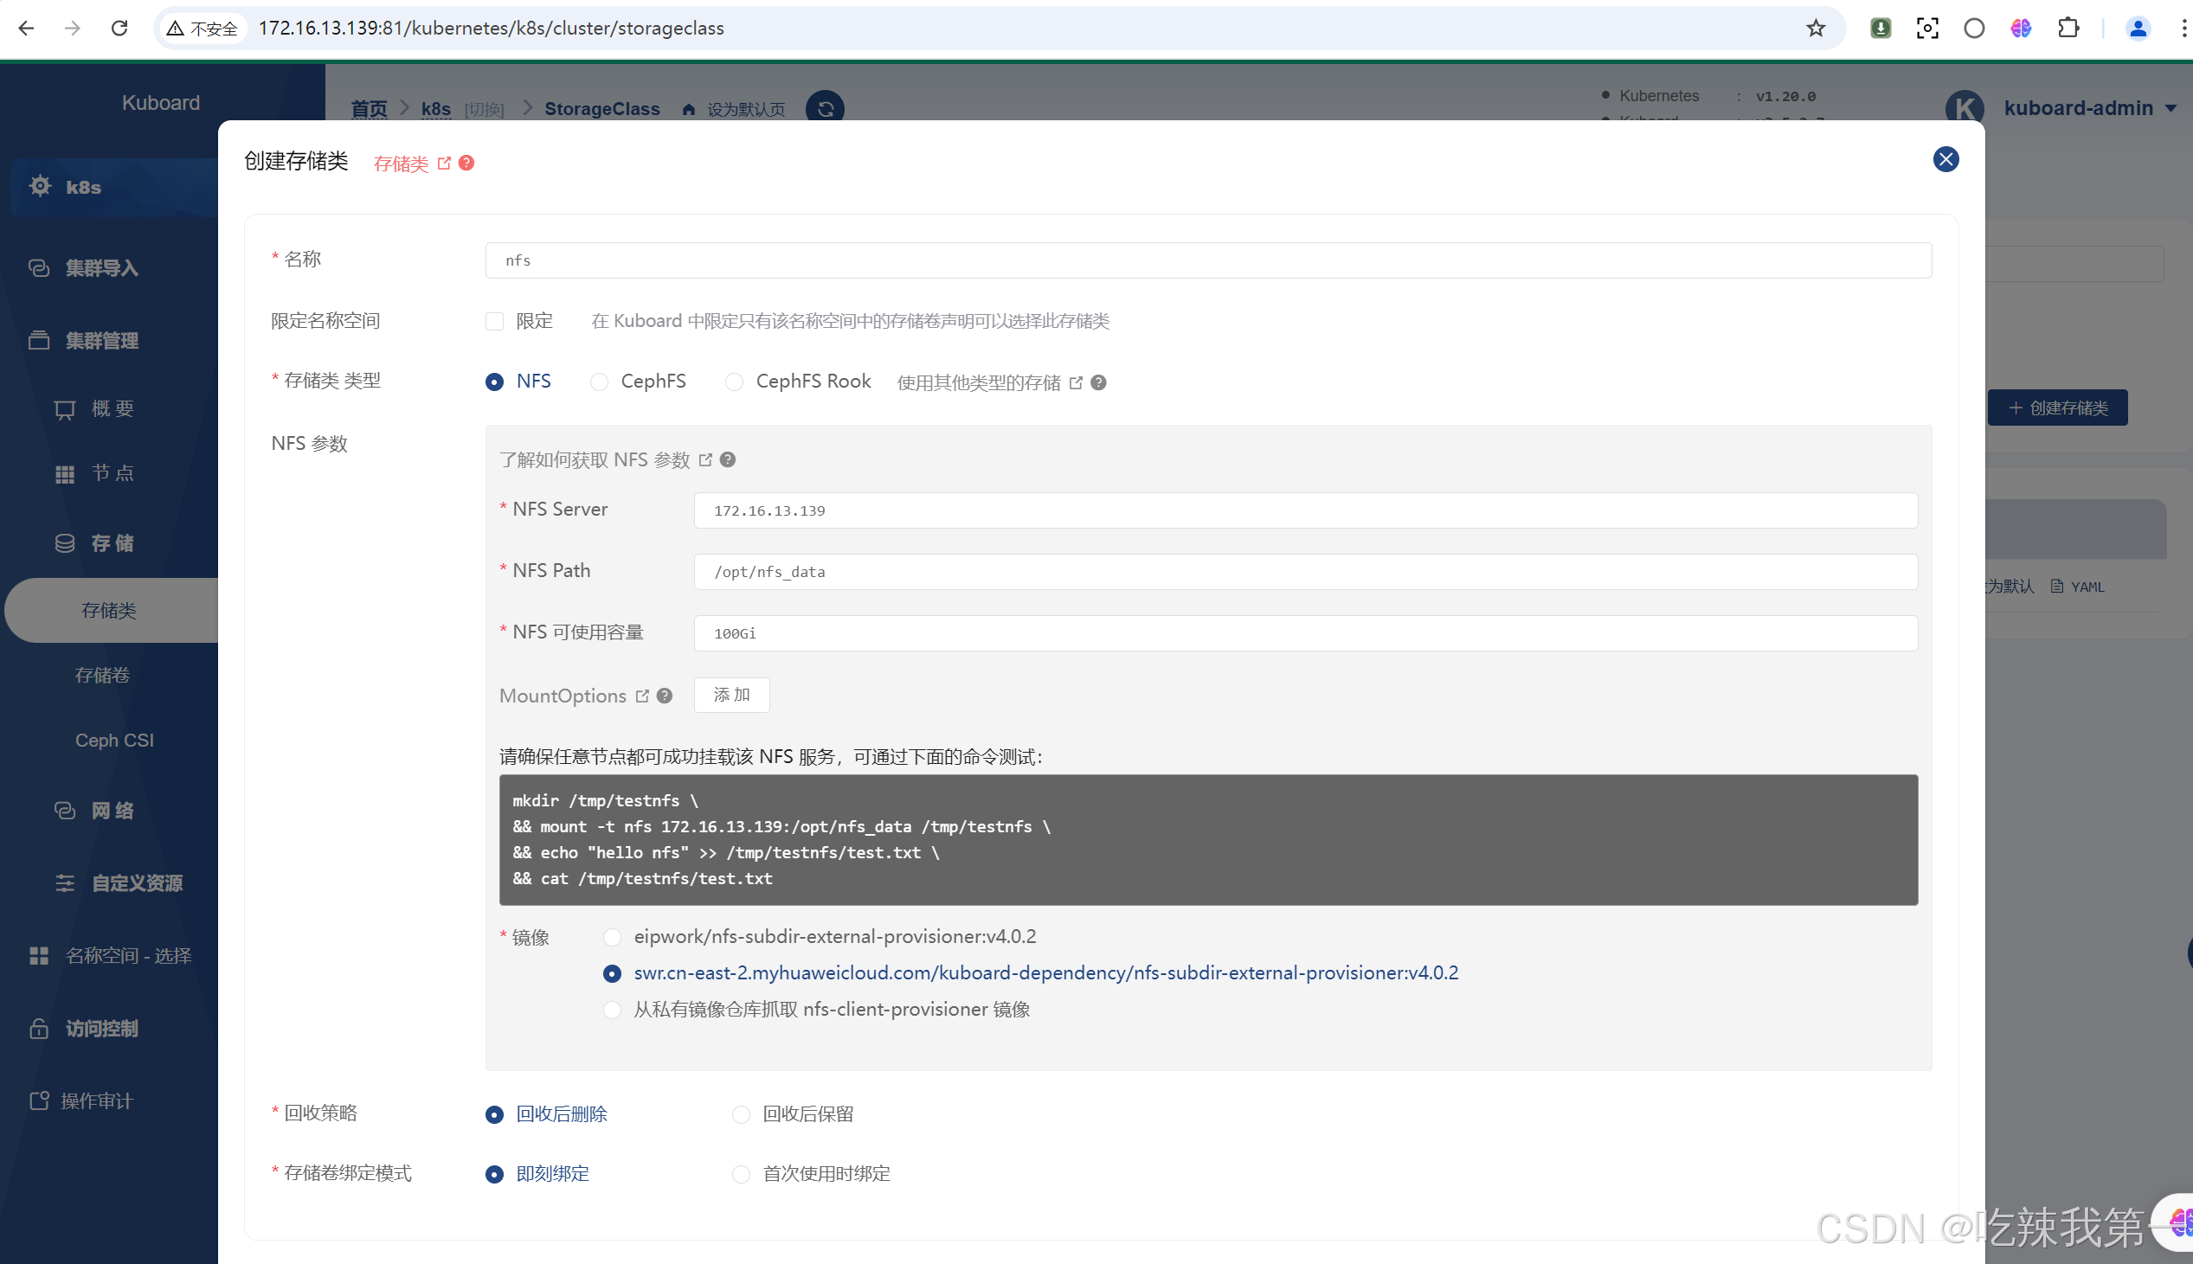Open Ceph CSI sidebar item
2193x1264 pixels.
pos(113,741)
